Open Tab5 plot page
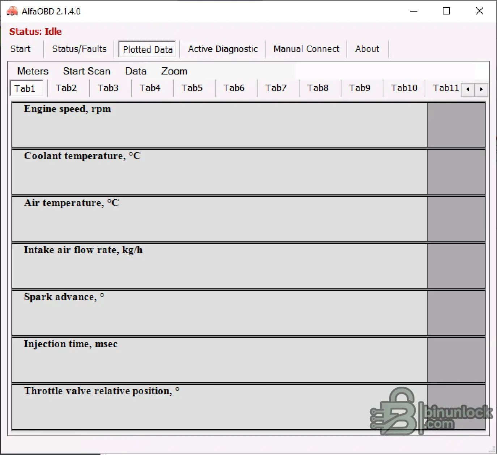This screenshot has width=497, height=455. pos(192,88)
